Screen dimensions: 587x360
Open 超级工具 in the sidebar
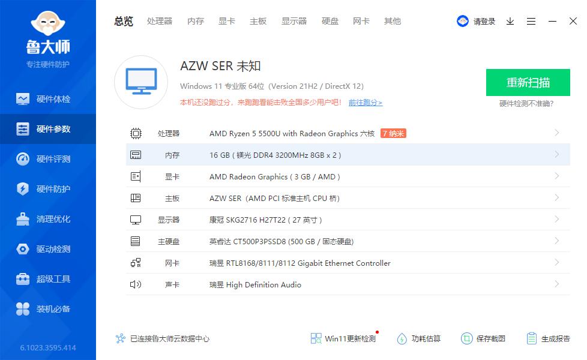point(48,278)
